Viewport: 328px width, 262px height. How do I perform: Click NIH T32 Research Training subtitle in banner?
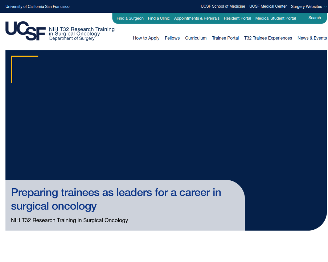[x=69, y=220]
